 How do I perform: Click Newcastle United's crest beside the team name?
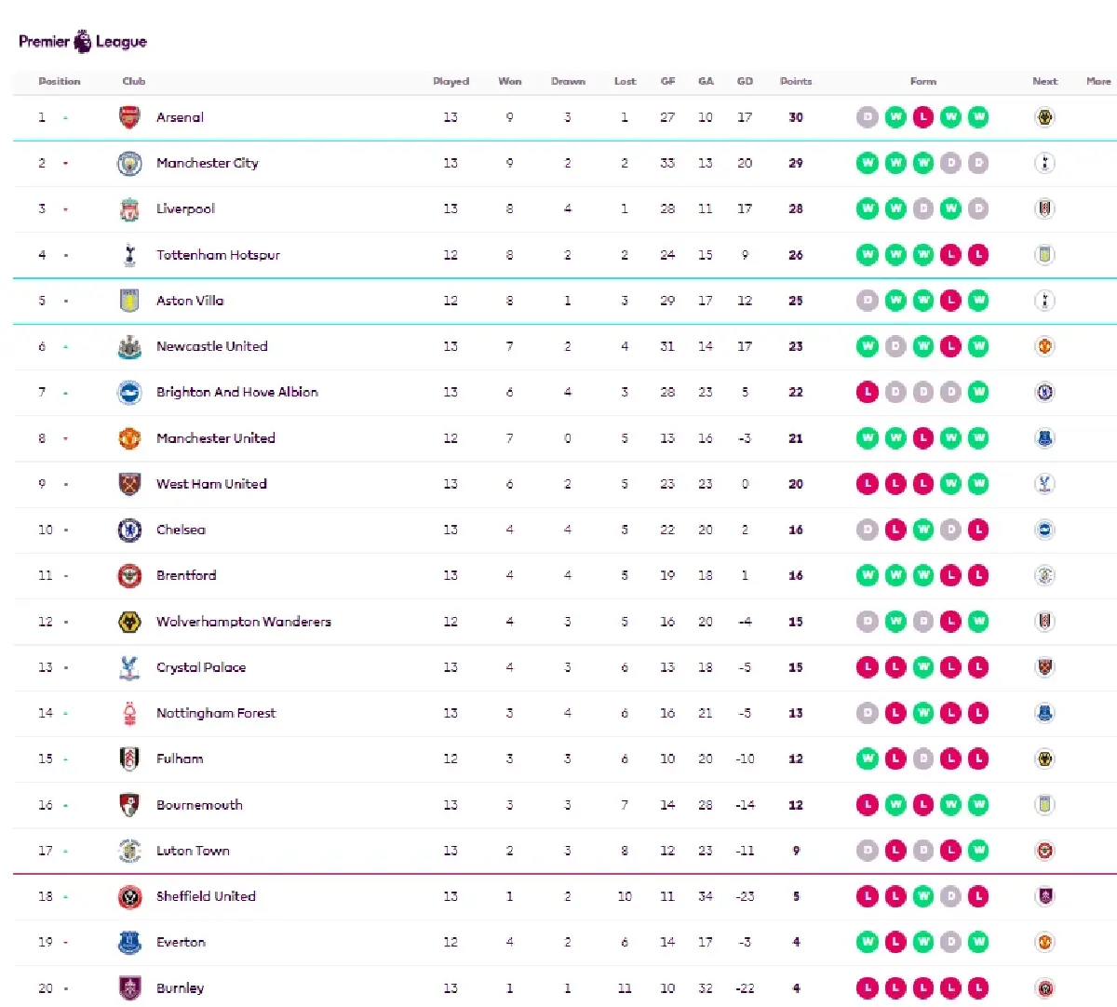tap(129, 346)
